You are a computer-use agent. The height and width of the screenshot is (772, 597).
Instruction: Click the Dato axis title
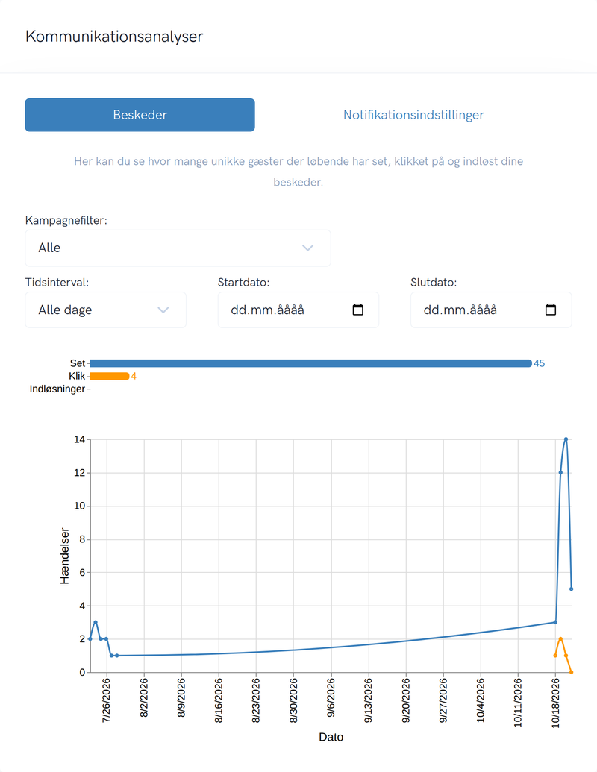[331, 737]
